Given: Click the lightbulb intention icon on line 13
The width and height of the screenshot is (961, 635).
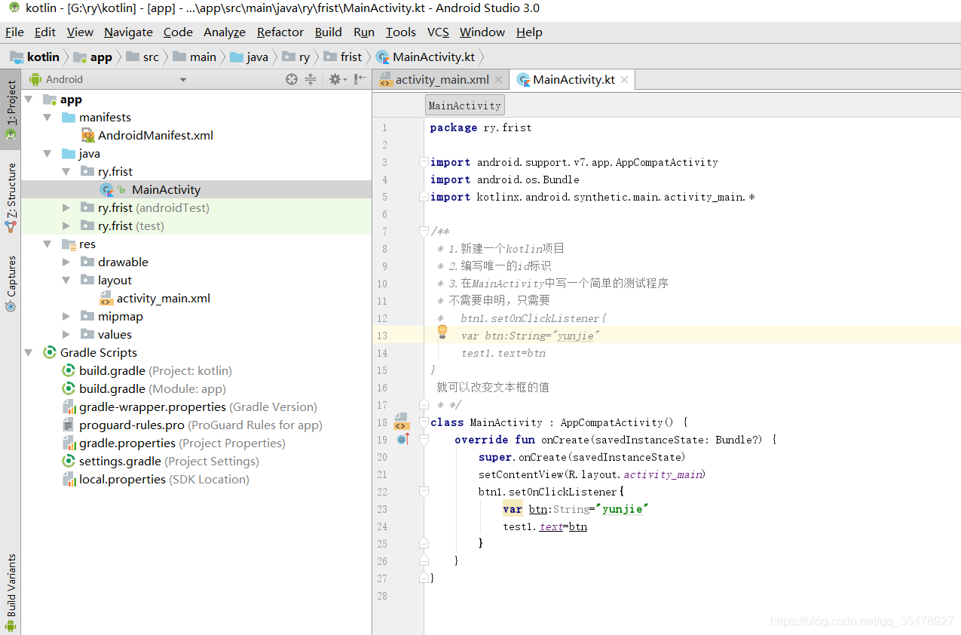Looking at the screenshot, I should click(442, 332).
